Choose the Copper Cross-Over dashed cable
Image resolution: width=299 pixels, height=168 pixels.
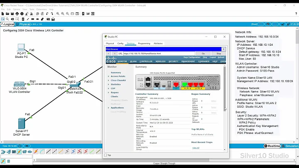point(54,152)
